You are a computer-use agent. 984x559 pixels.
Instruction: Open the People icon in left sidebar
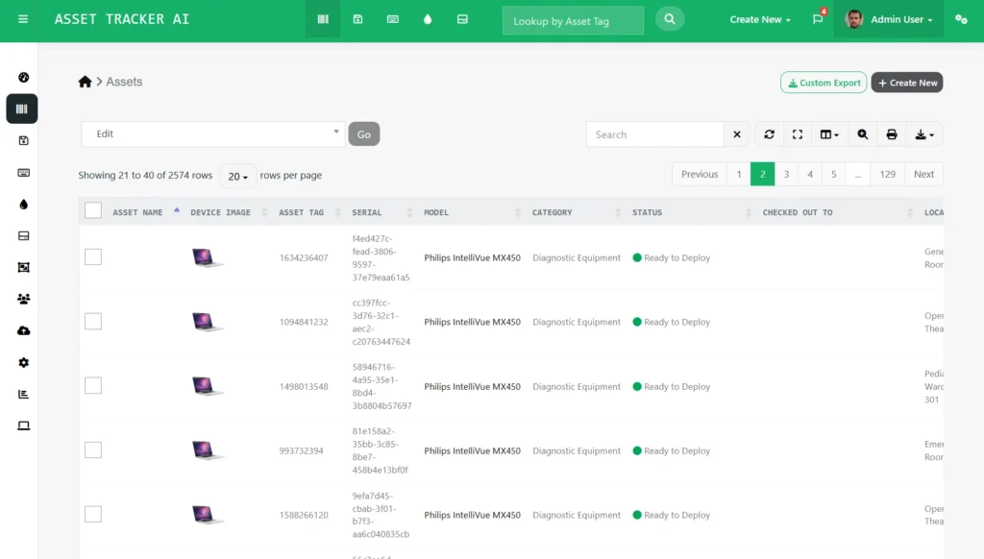(x=23, y=299)
